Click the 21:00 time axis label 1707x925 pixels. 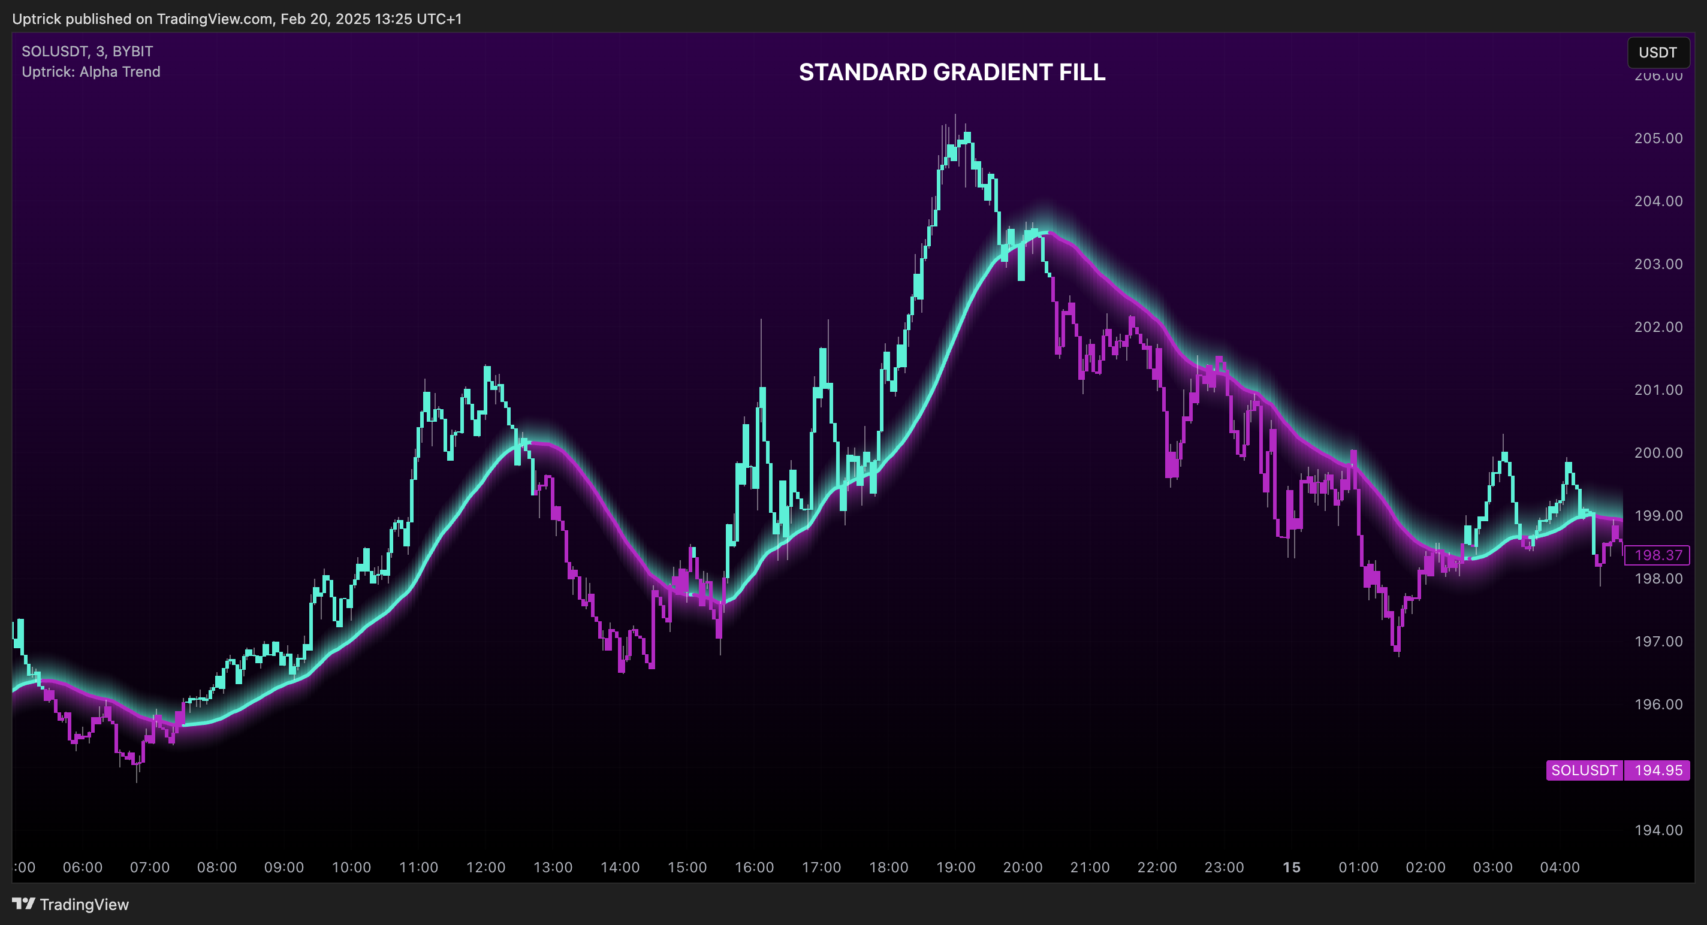1090,867
